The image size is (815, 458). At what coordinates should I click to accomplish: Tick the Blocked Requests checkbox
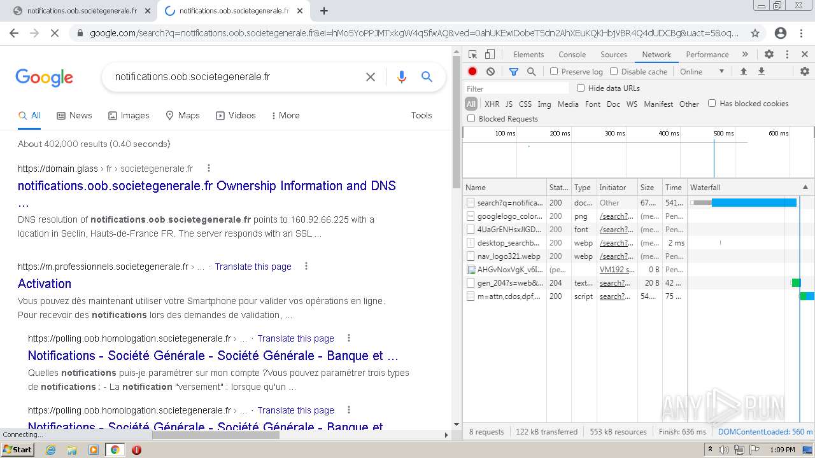pyautogui.click(x=471, y=118)
